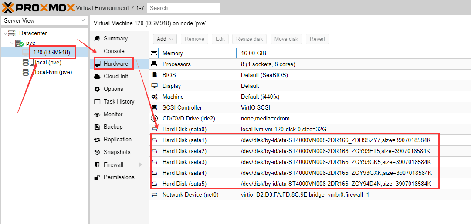Select Hard Disk (sata5) row
The image size is (471, 224).
click(x=310, y=184)
